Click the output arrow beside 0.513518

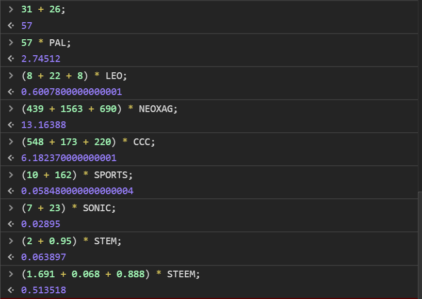coord(11,290)
